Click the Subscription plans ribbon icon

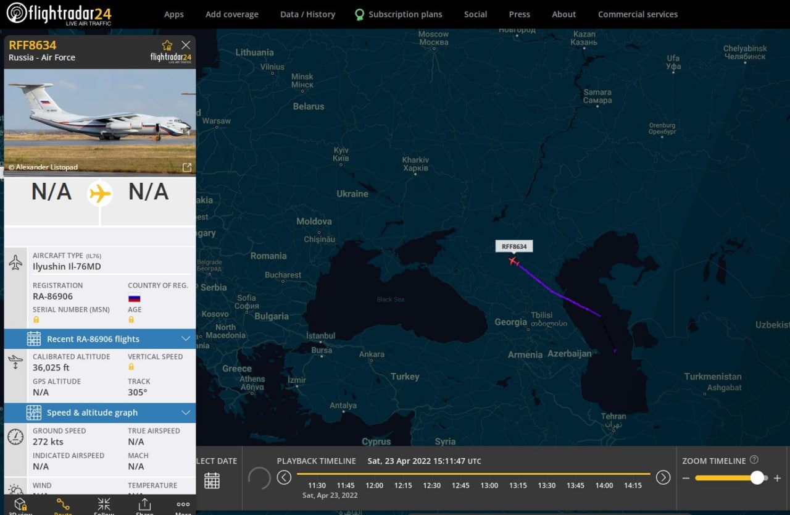359,14
